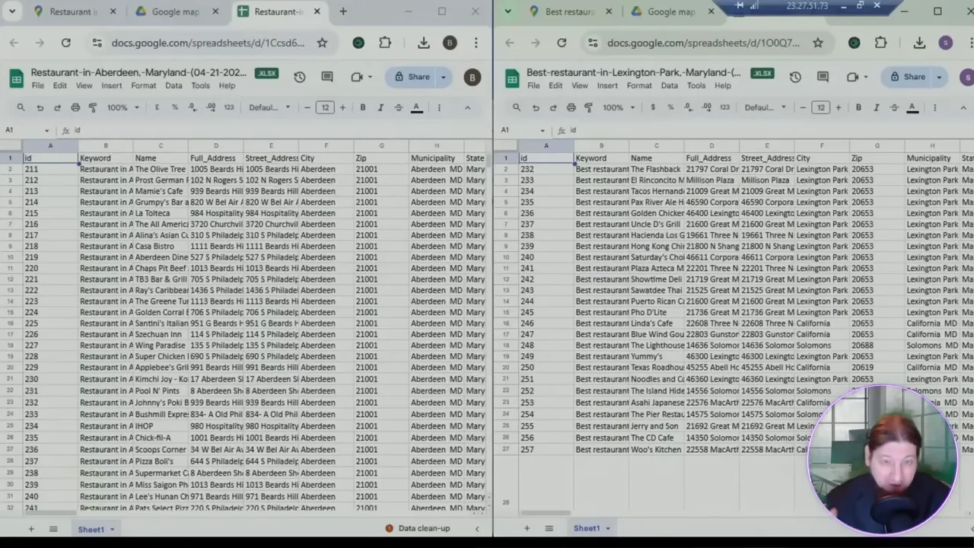This screenshot has height=548, width=974.
Task: Open new tab in left Chrome window
Action: [343, 11]
